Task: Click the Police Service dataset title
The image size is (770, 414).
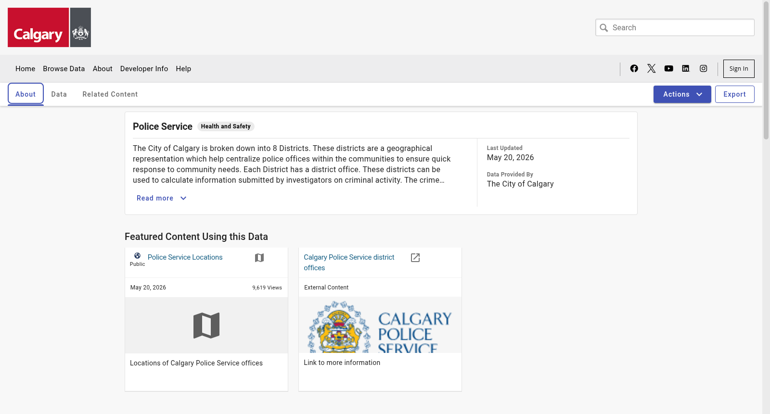Action: 163,126
